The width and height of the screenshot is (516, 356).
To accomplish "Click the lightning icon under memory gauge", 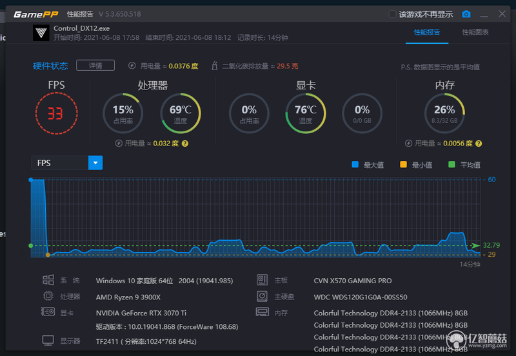I will click(408, 144).
